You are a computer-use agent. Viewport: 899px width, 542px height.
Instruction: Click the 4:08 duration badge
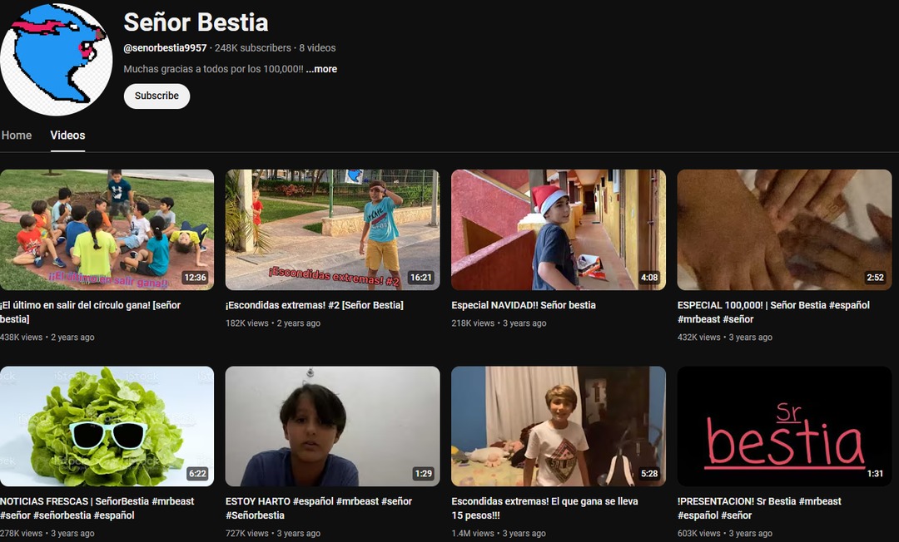649,278
